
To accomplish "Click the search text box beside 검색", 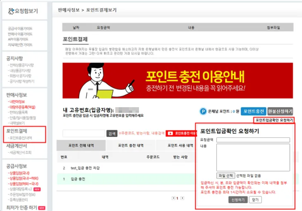I will pos(84,134).
